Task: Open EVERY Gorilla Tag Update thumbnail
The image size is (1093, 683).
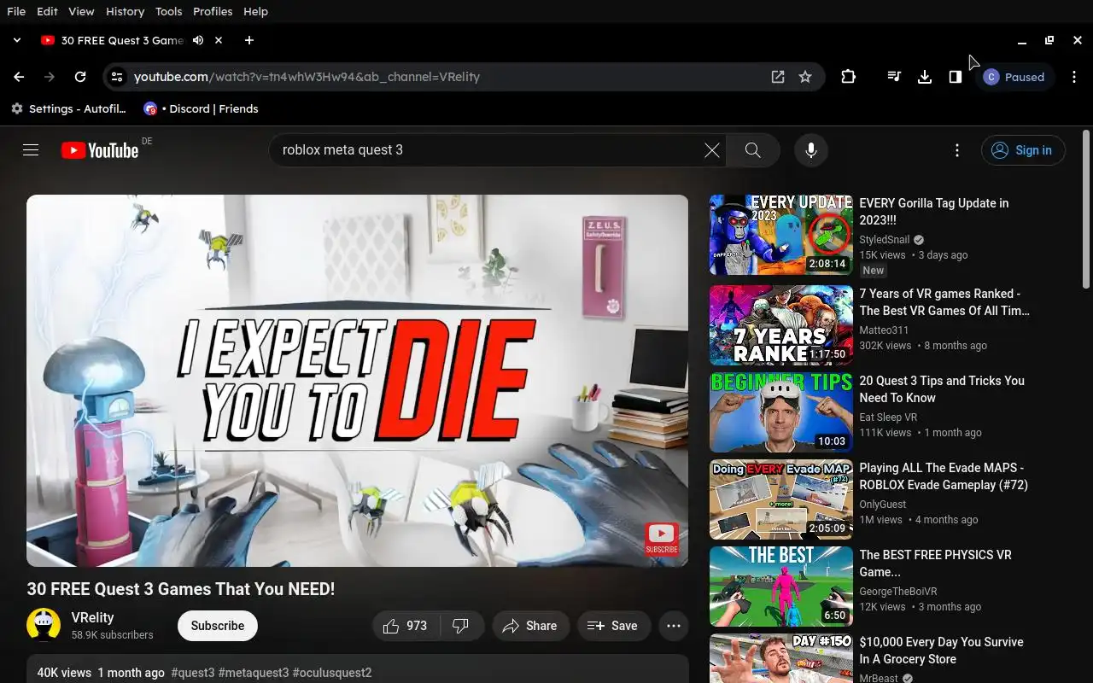Action: pyautogui.click(x=781, y=235)
